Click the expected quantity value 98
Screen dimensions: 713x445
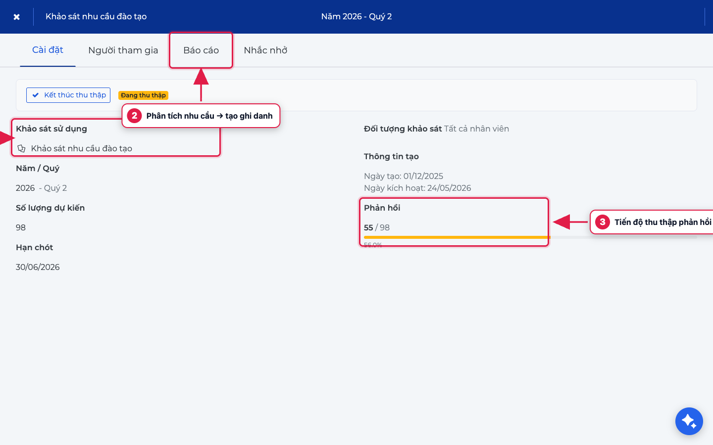click(x=21, y=227)
